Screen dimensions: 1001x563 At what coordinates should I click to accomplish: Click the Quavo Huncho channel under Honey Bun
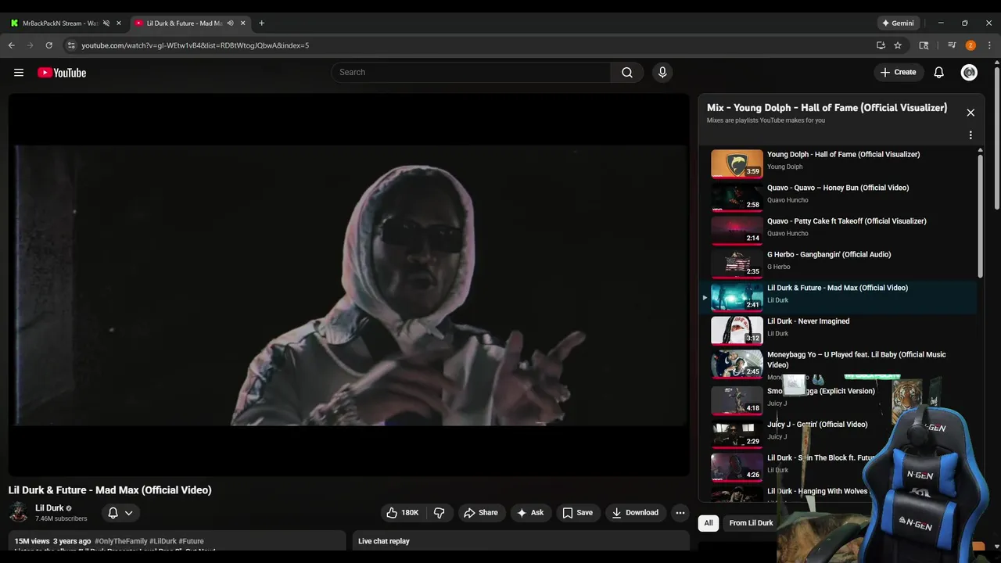coord(788,200)
